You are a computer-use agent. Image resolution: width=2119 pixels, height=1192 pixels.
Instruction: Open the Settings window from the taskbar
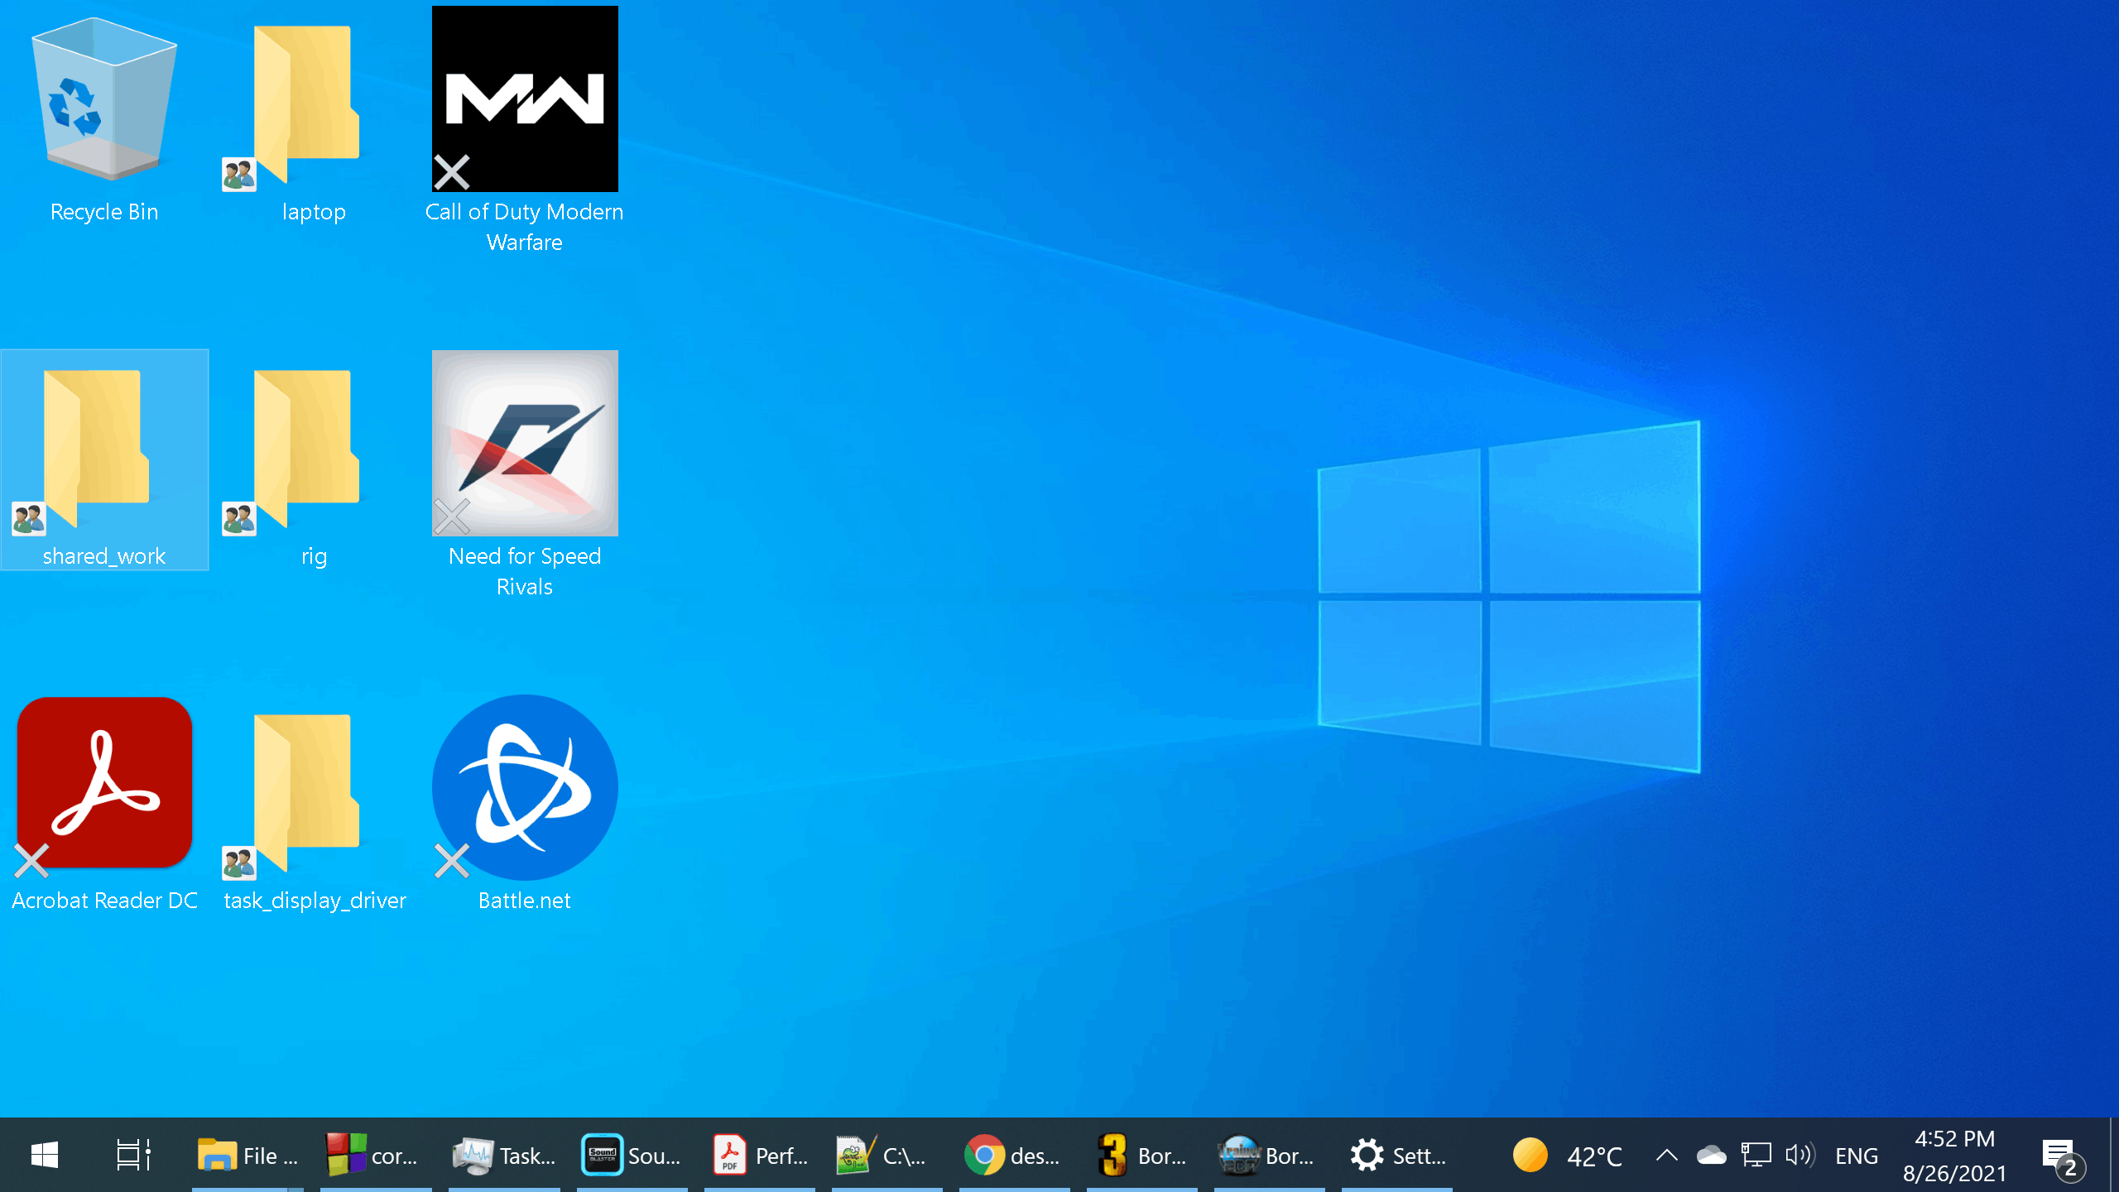[x=1397, y=1156]
